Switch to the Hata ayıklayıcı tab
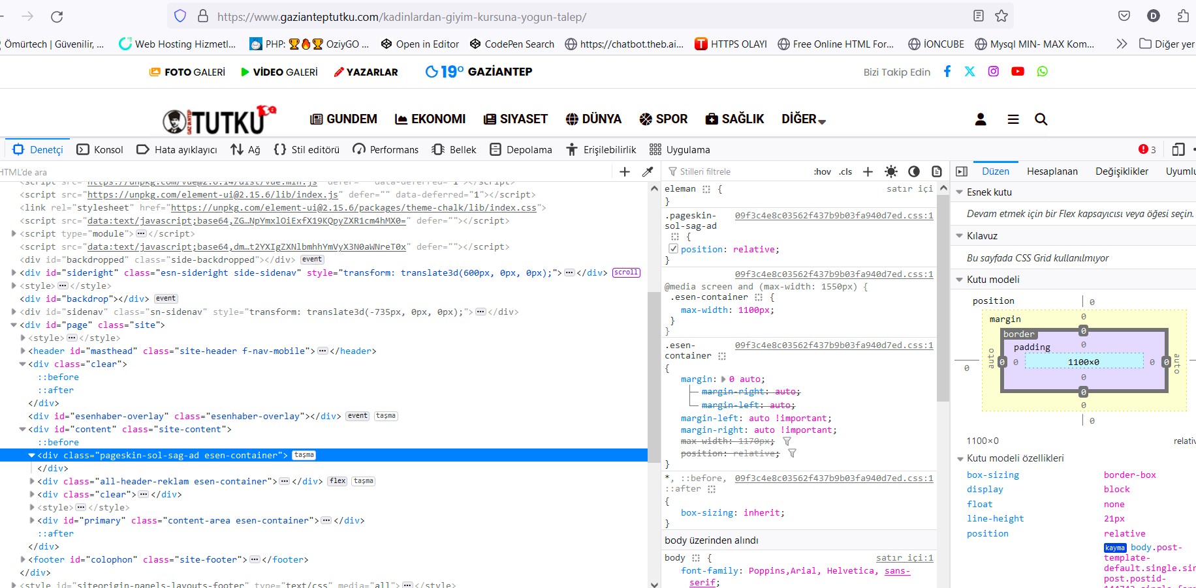1196x588 pixels. [177, 149]
